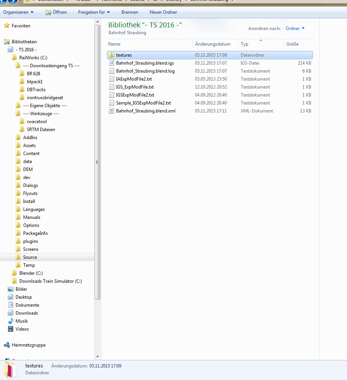Click the Source folder icon in tree
Image resolution: width=347 pixels, height=380 pixels.
18,257
